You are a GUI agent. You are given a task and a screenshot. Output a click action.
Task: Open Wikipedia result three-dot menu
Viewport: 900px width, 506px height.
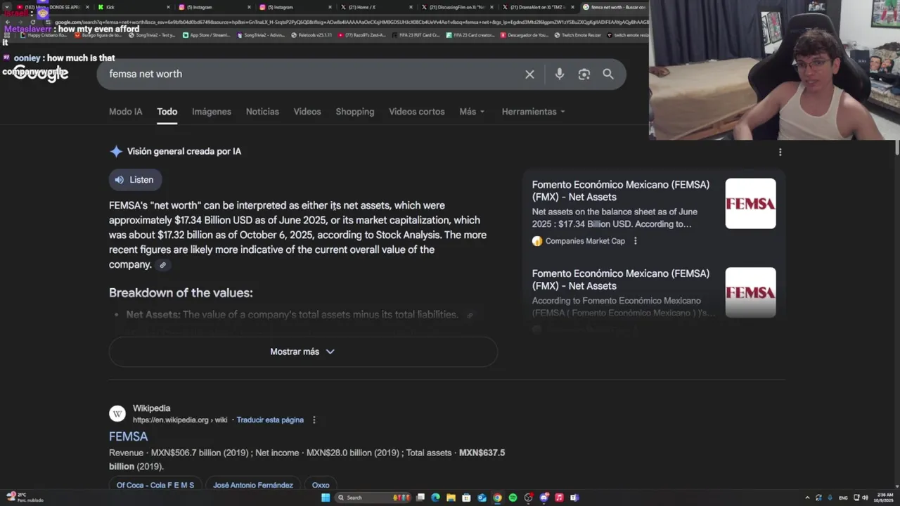[x=314, y=420]
